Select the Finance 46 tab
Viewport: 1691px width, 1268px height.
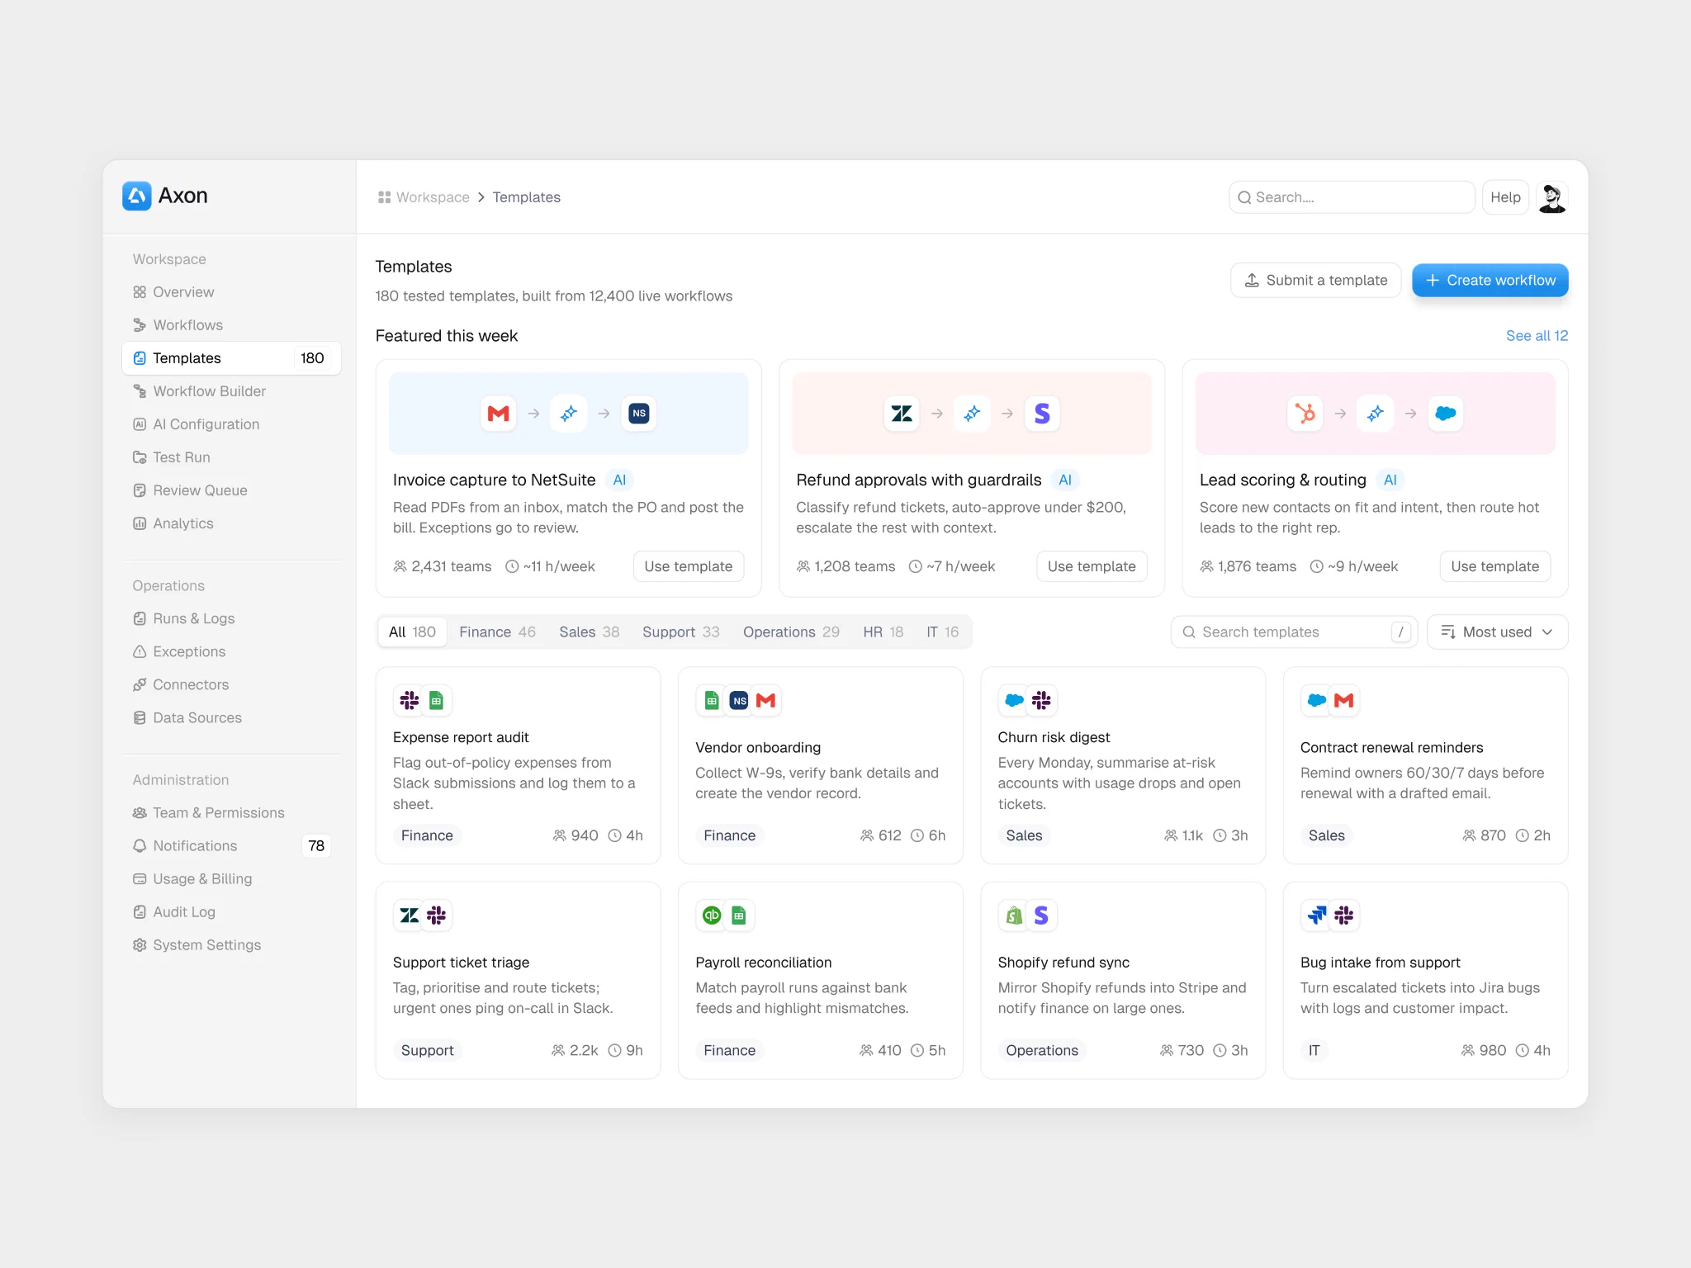point(497,632)
